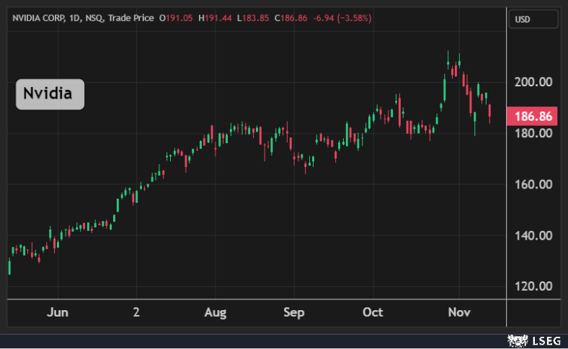Open the USD currency selector
This screenshot has width=568, height=349.
pyautogui.click(x=533, y=19)
